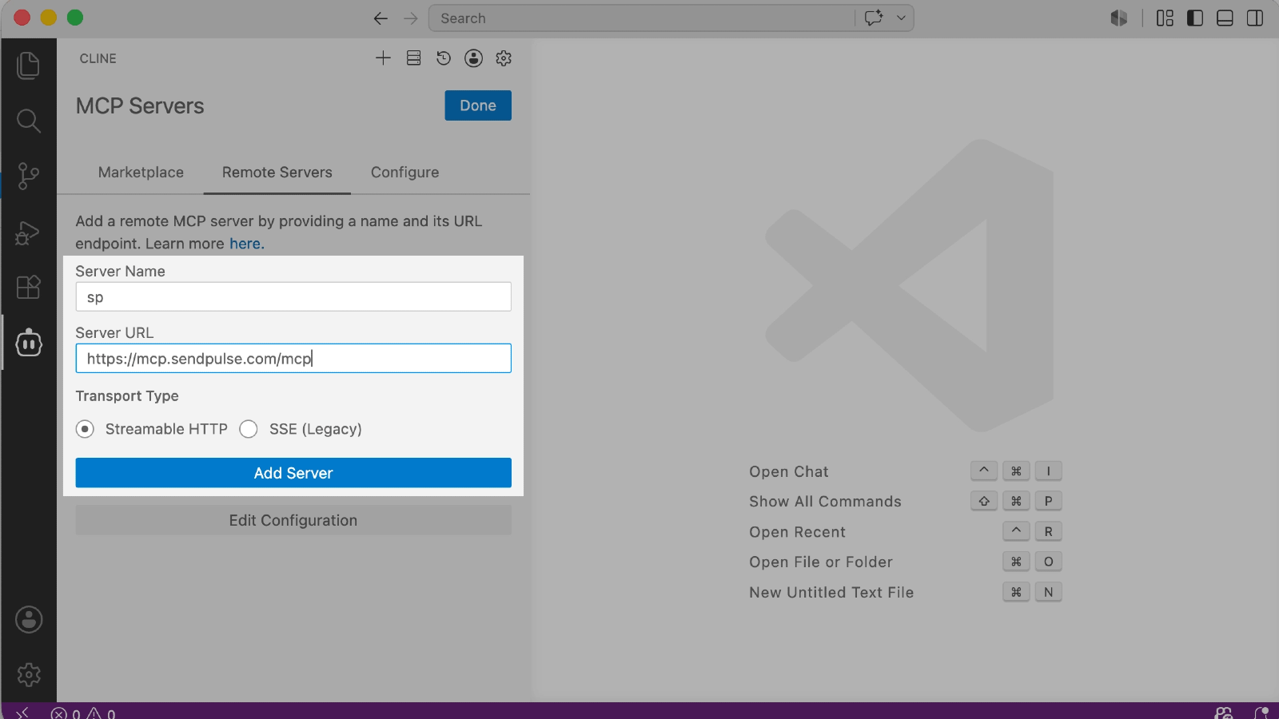
Task: Open the chat icon next to the search bar
Action: [874, 18]
